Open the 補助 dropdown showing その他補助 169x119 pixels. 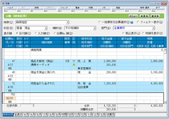95,28
